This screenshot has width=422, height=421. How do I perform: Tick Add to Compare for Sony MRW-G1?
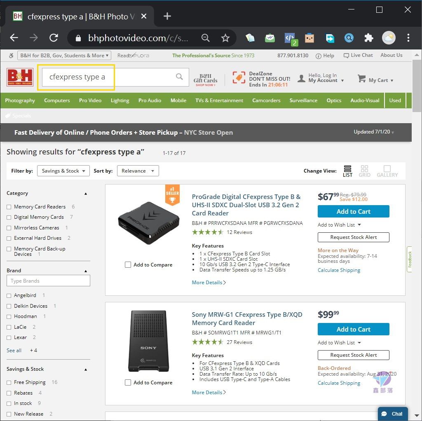click(128, 383)
